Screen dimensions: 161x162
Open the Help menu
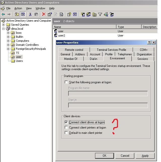pos(52,8)
